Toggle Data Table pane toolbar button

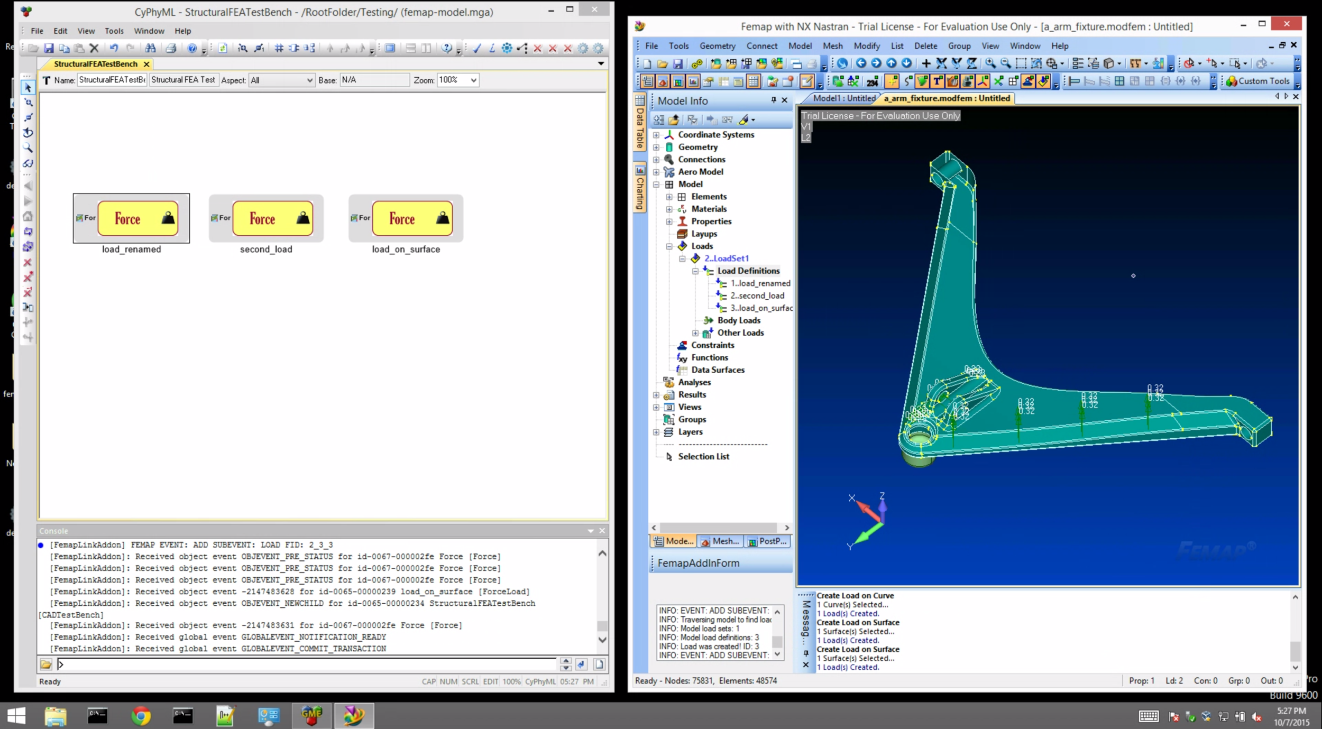(754, 81)
